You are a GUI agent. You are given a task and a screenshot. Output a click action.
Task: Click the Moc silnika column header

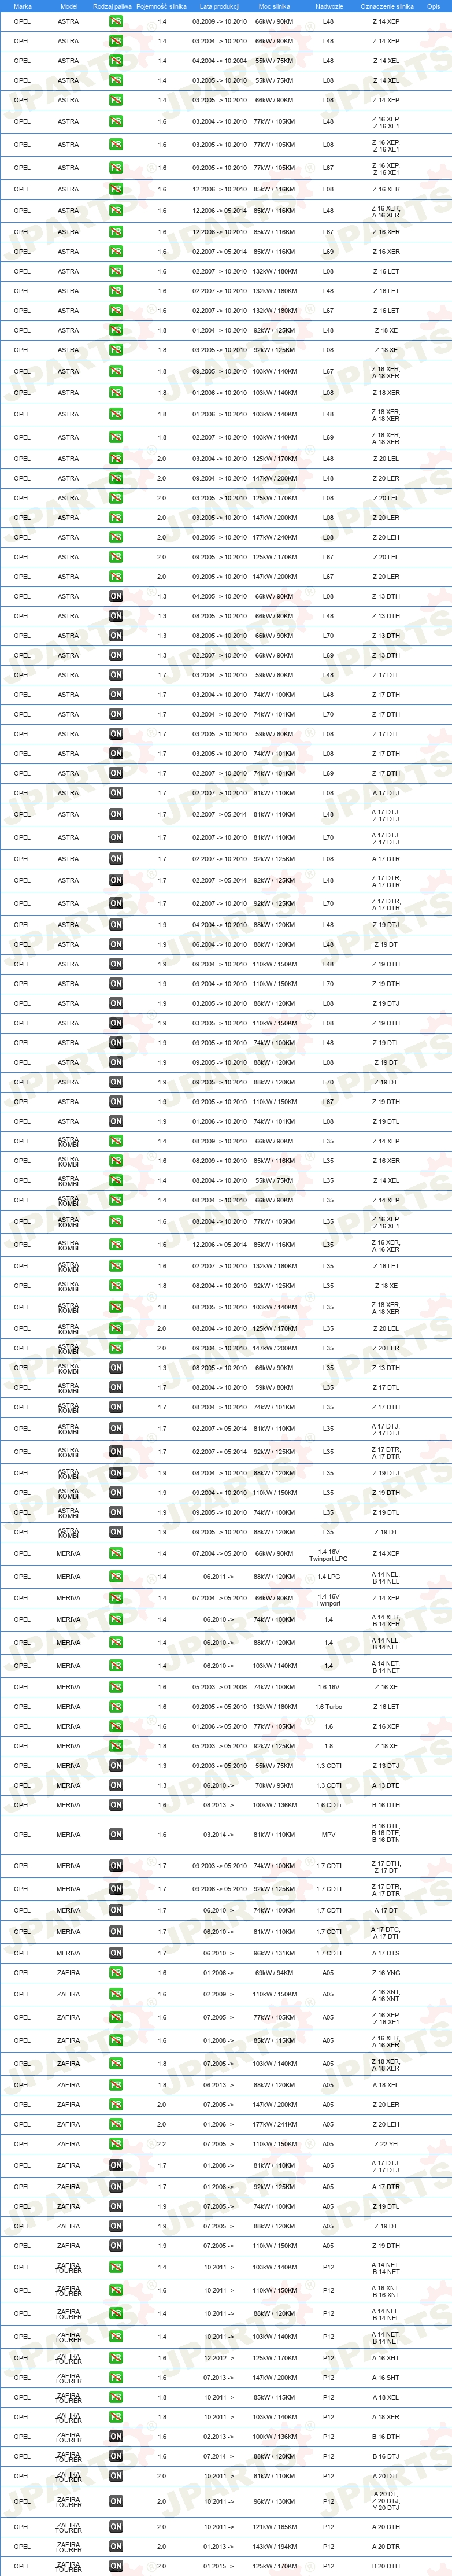coord(274,6)
